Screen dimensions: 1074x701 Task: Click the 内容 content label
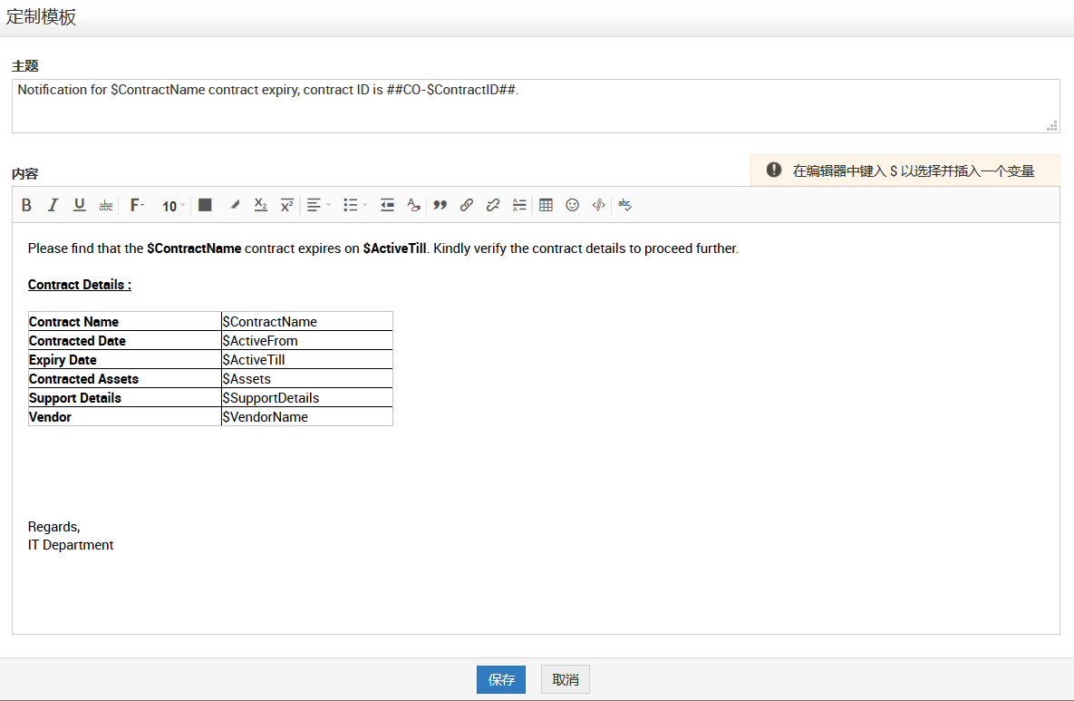pyautogui.click(x=25, y=174)
